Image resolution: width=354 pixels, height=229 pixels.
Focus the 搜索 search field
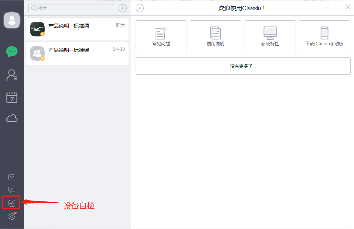click(71, 8)
